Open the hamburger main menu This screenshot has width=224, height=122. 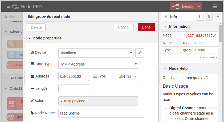[x=215, y=6]
